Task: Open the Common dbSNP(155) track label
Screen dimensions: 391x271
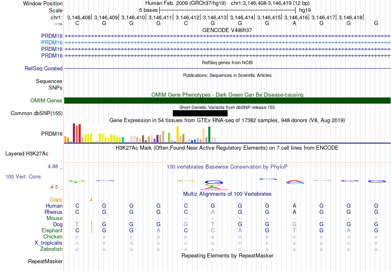Action: 37,113
